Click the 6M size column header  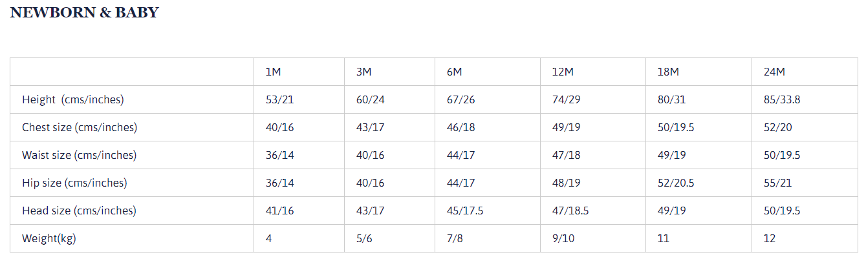[454, 72]
